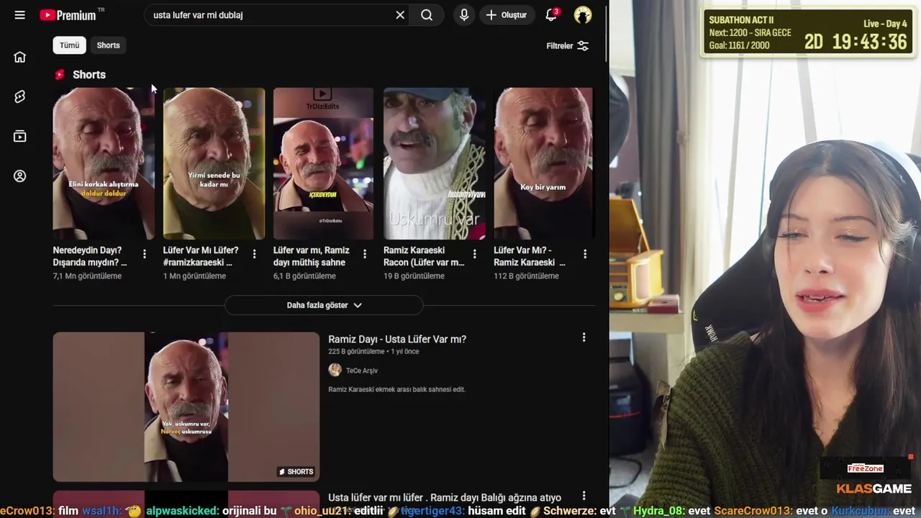Click the SHORTS badge on large thumbnail
This screenshot has height=518, width=921.
[296, 472]
